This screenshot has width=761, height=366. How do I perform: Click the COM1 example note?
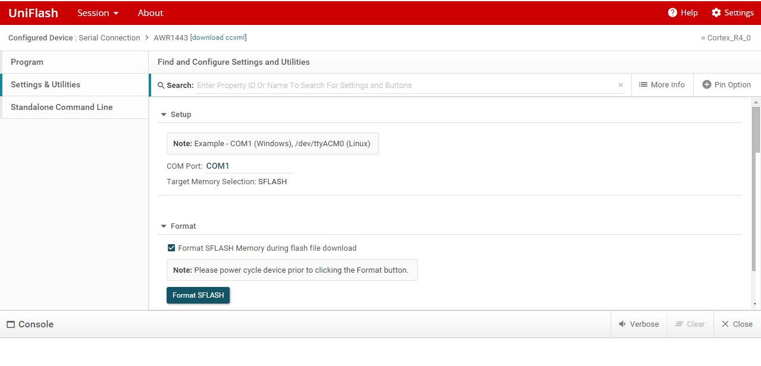273,144
